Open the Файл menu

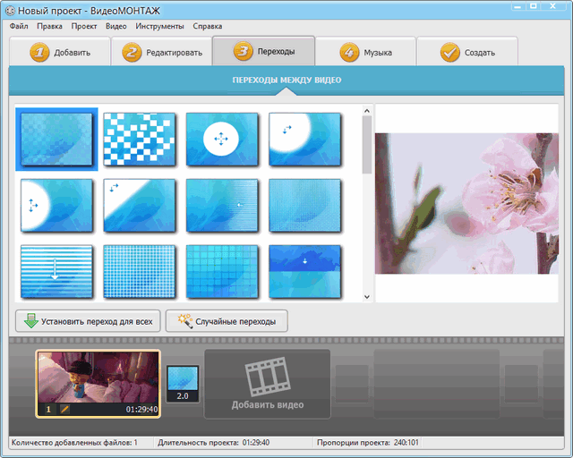pyautogui.click(x=19, y=26)
